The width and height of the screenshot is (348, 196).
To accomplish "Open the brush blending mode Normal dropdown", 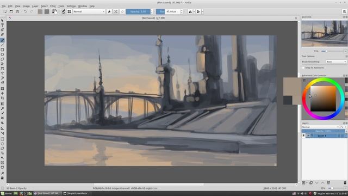I will [89, 11].
